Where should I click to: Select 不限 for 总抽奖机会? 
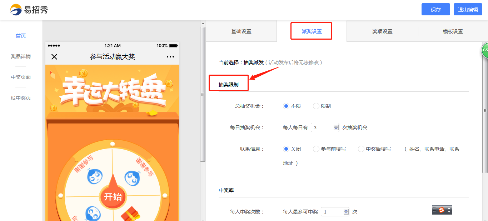click(x=286, y=106)
